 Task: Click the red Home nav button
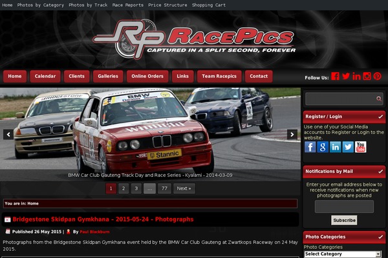click(15, 76)
